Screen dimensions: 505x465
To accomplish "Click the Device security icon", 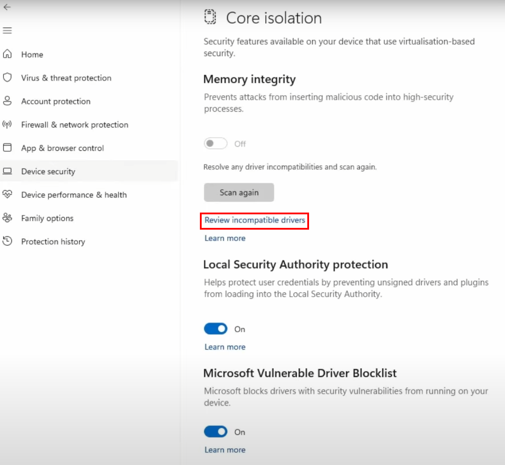I will pyautogui.click(x=7, y=171).
